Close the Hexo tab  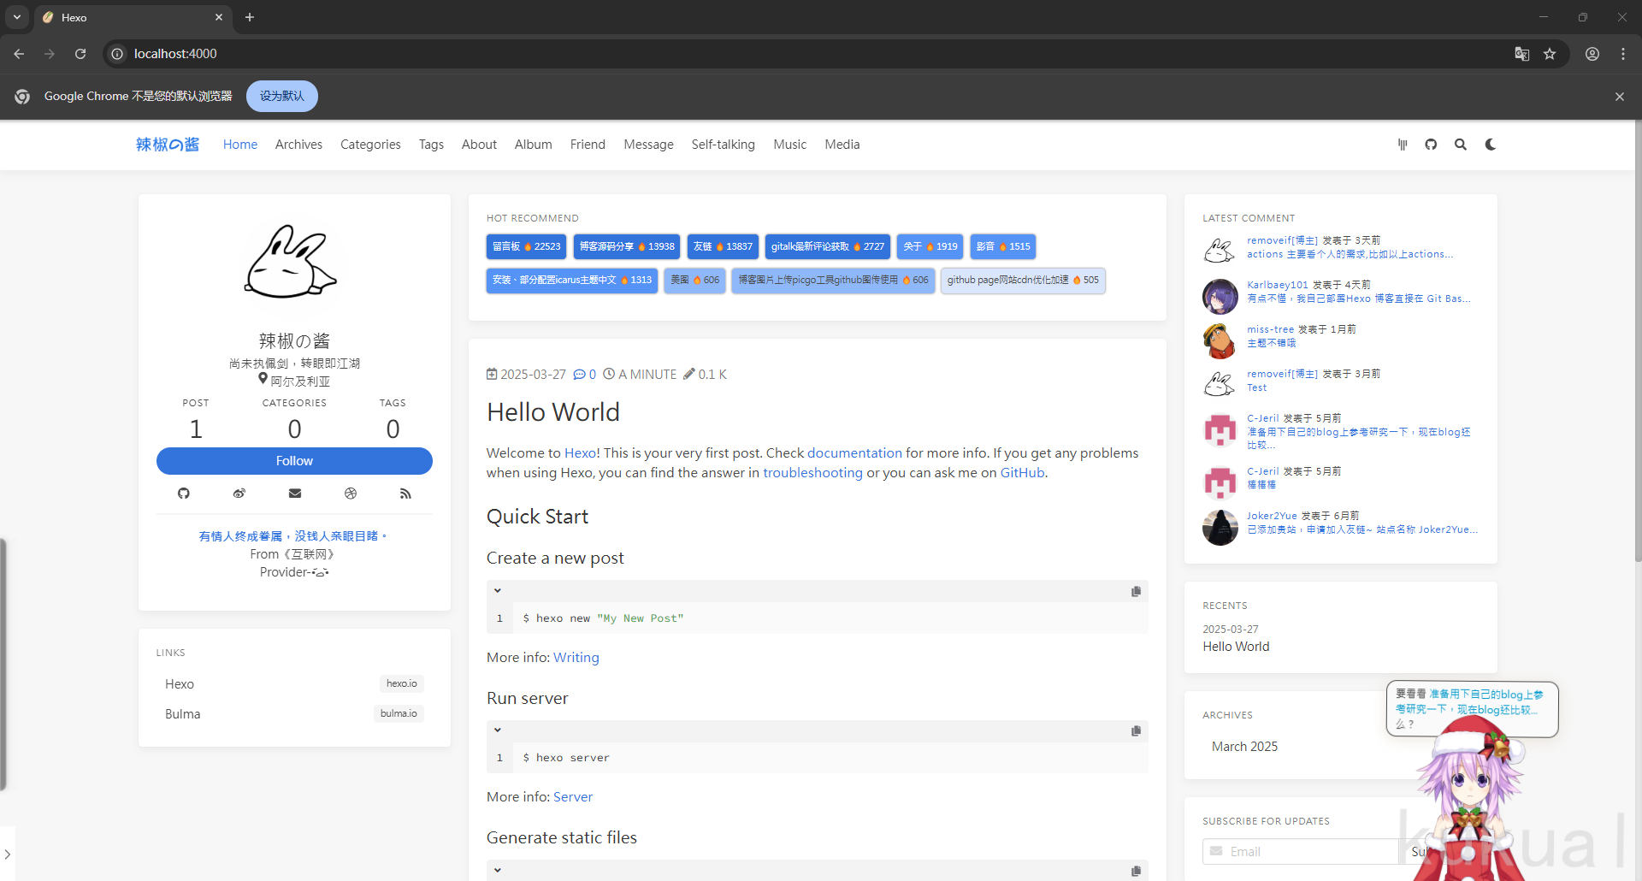pos(219,17)
